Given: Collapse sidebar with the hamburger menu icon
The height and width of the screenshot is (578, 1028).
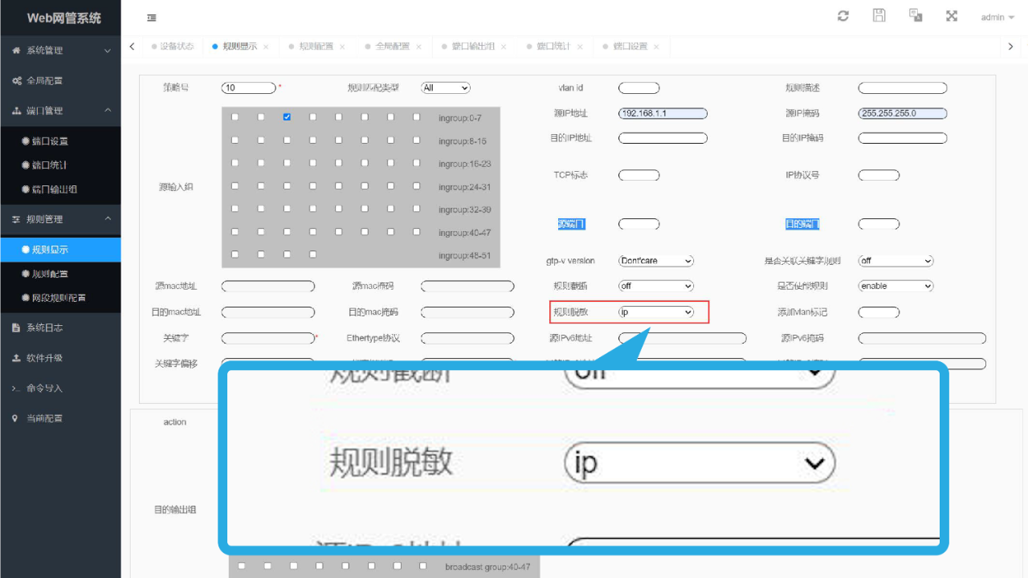Looking at the screenshot, I should (x=152, y=18).
